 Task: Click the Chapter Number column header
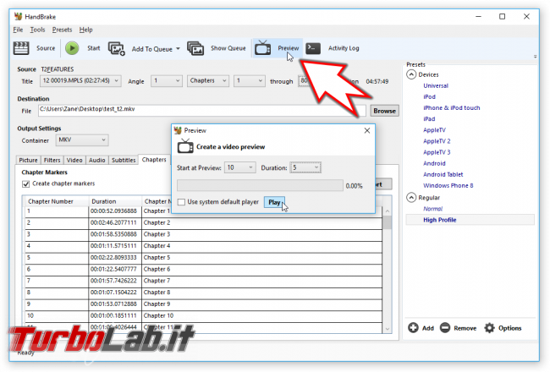coord(56,201)
